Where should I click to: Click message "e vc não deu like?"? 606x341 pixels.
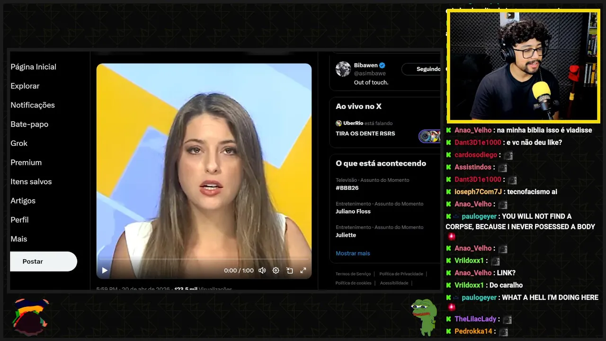pyautogui.click(x=534, y=143)
